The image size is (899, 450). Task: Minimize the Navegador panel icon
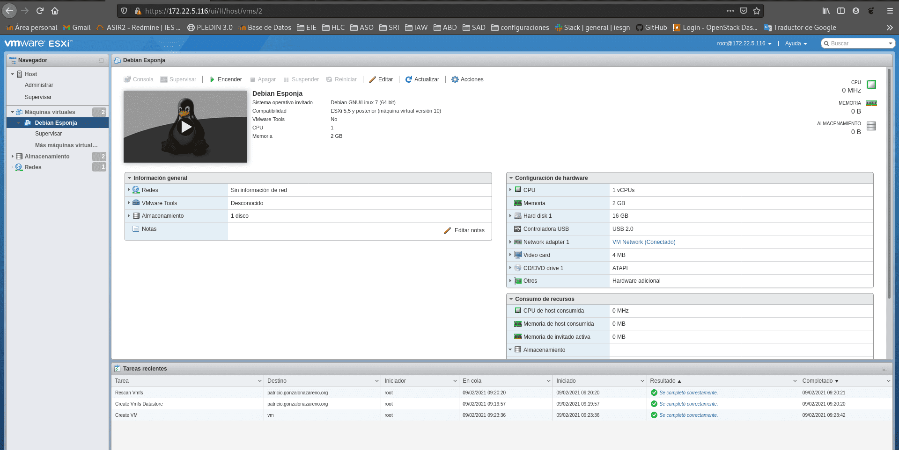(101, 60)
